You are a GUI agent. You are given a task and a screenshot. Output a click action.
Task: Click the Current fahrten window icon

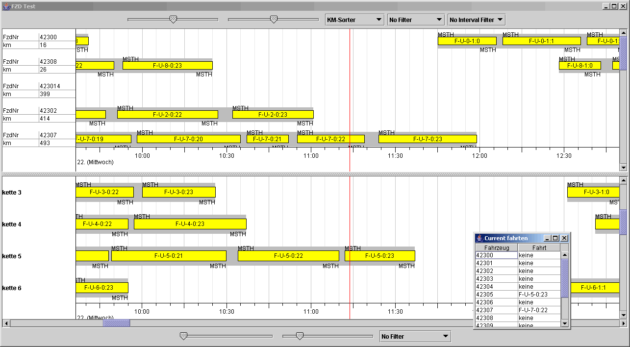click(x=479, y=238)
